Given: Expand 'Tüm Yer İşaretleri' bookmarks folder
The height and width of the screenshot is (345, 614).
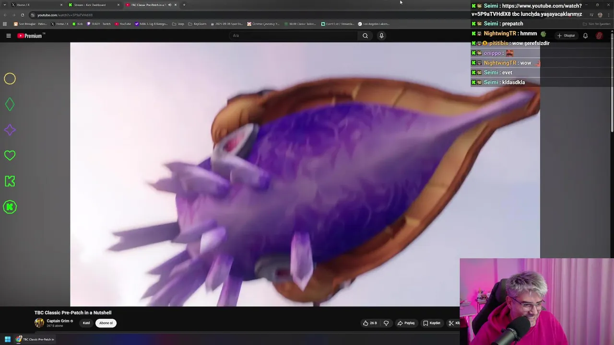Looking at the screenshot, I should coord(596,24).
